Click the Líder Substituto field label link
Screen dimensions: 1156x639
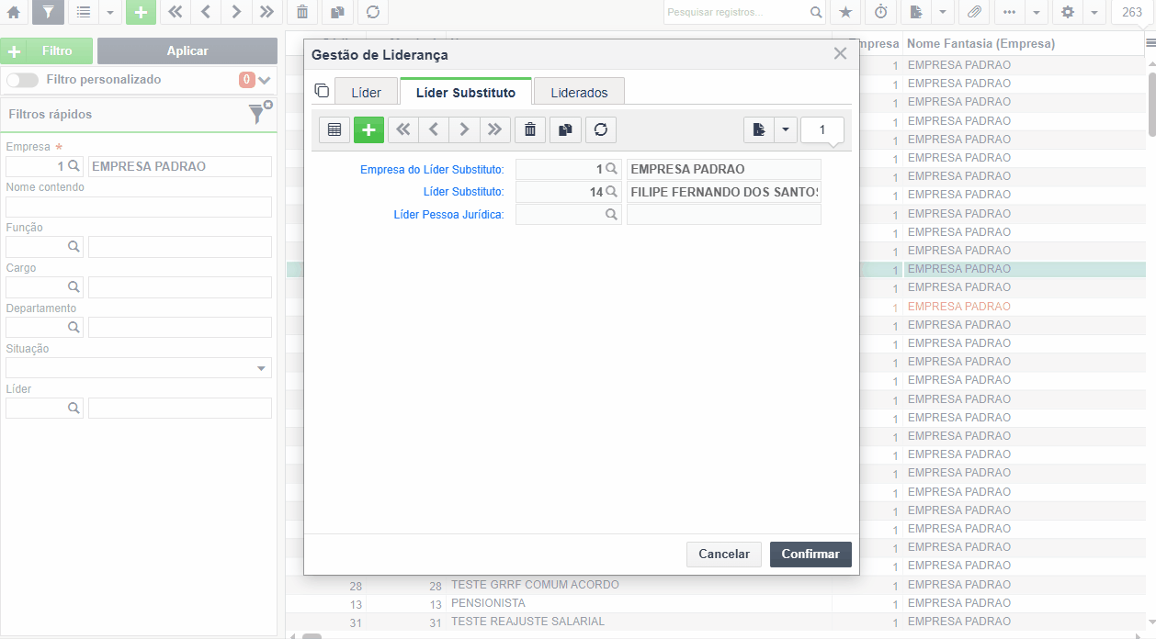tap(463, 192)
